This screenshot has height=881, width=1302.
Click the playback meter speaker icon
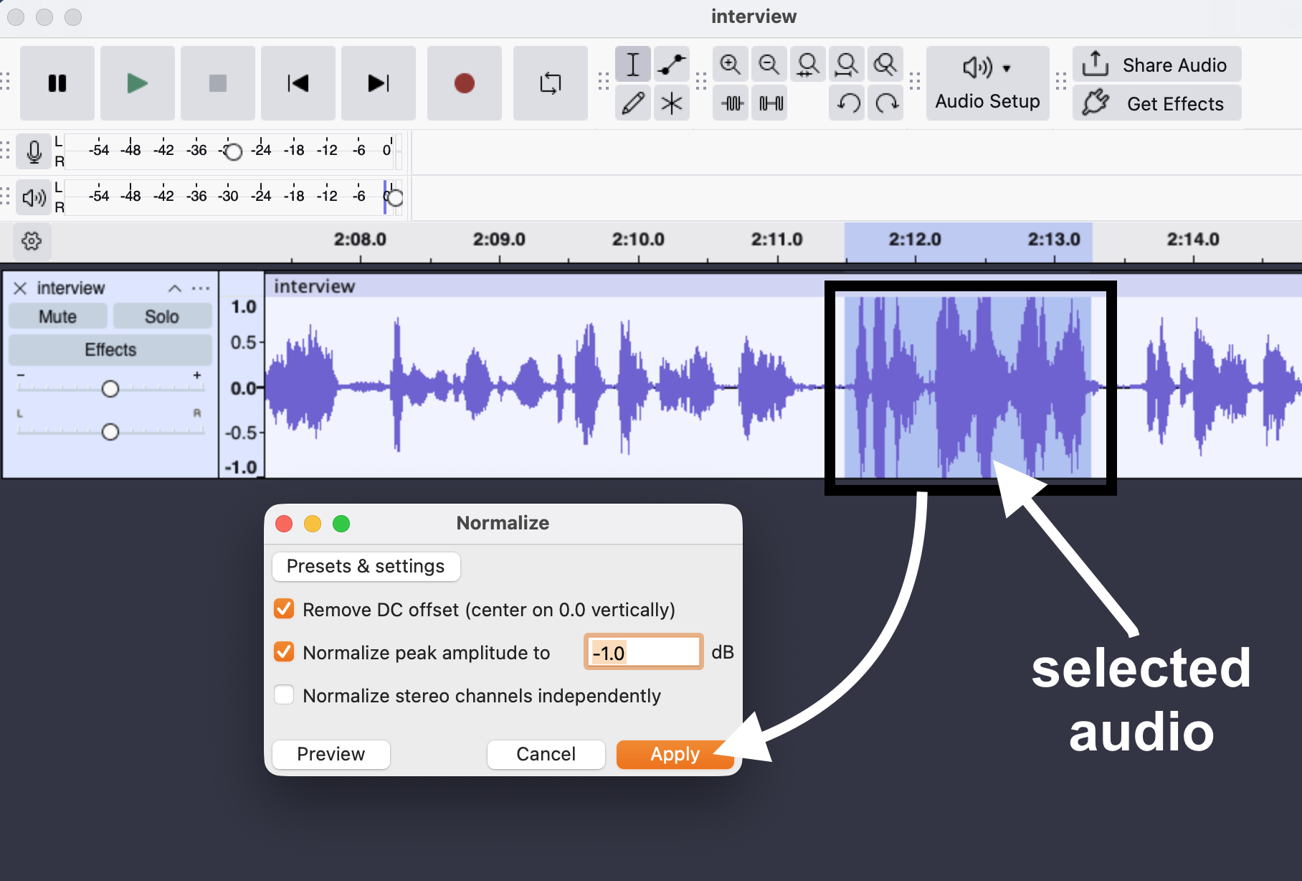[34, 197]
